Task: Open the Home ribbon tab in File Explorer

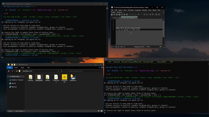Action: tap(16, 68)
